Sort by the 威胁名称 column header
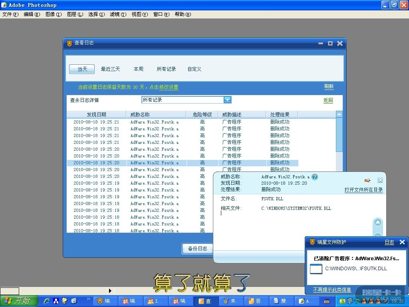The width and height of the screenshot is (409, 307). [x=156, y=115]
